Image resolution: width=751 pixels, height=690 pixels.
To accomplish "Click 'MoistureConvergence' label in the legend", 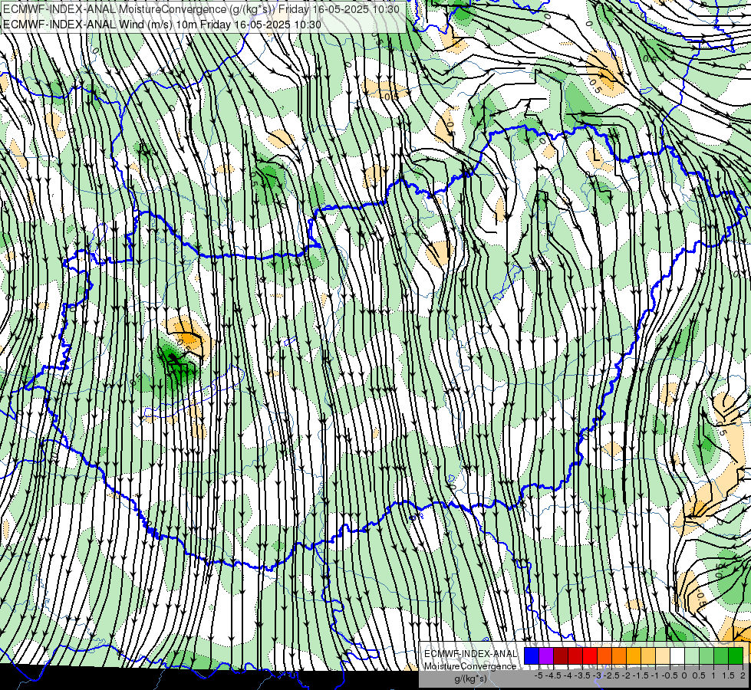I will coord(471,666).
